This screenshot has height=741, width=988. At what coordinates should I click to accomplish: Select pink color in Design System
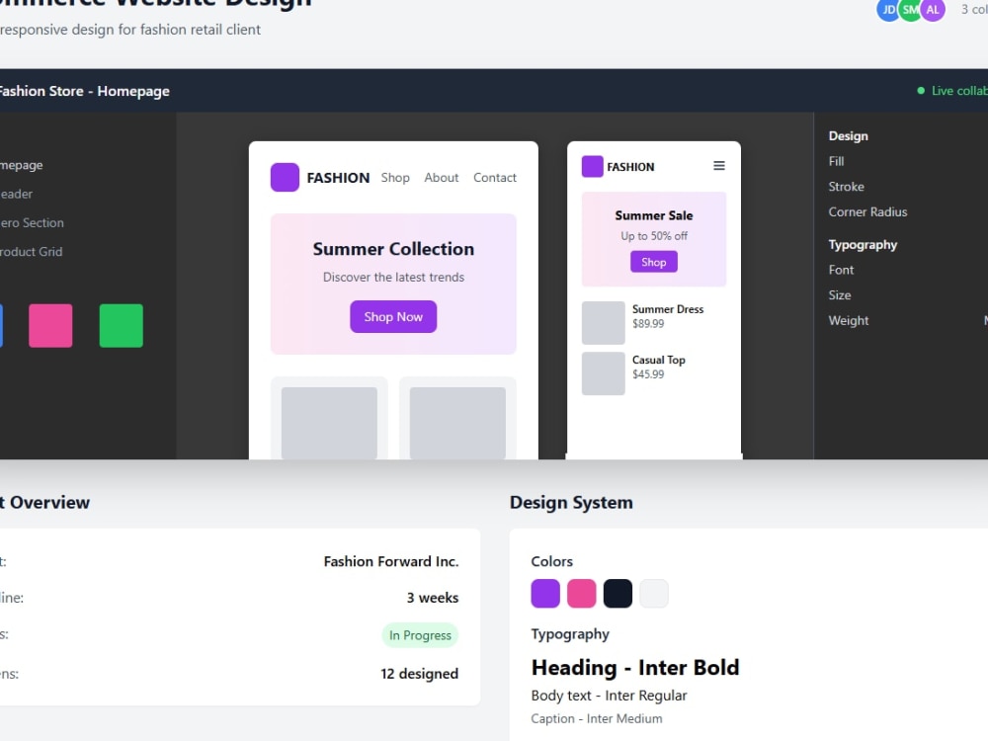point(582,594)
